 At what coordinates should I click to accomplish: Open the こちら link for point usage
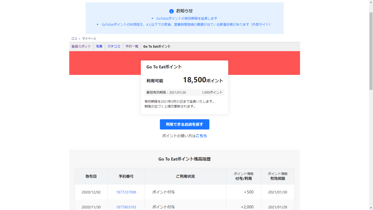point(201,136)
